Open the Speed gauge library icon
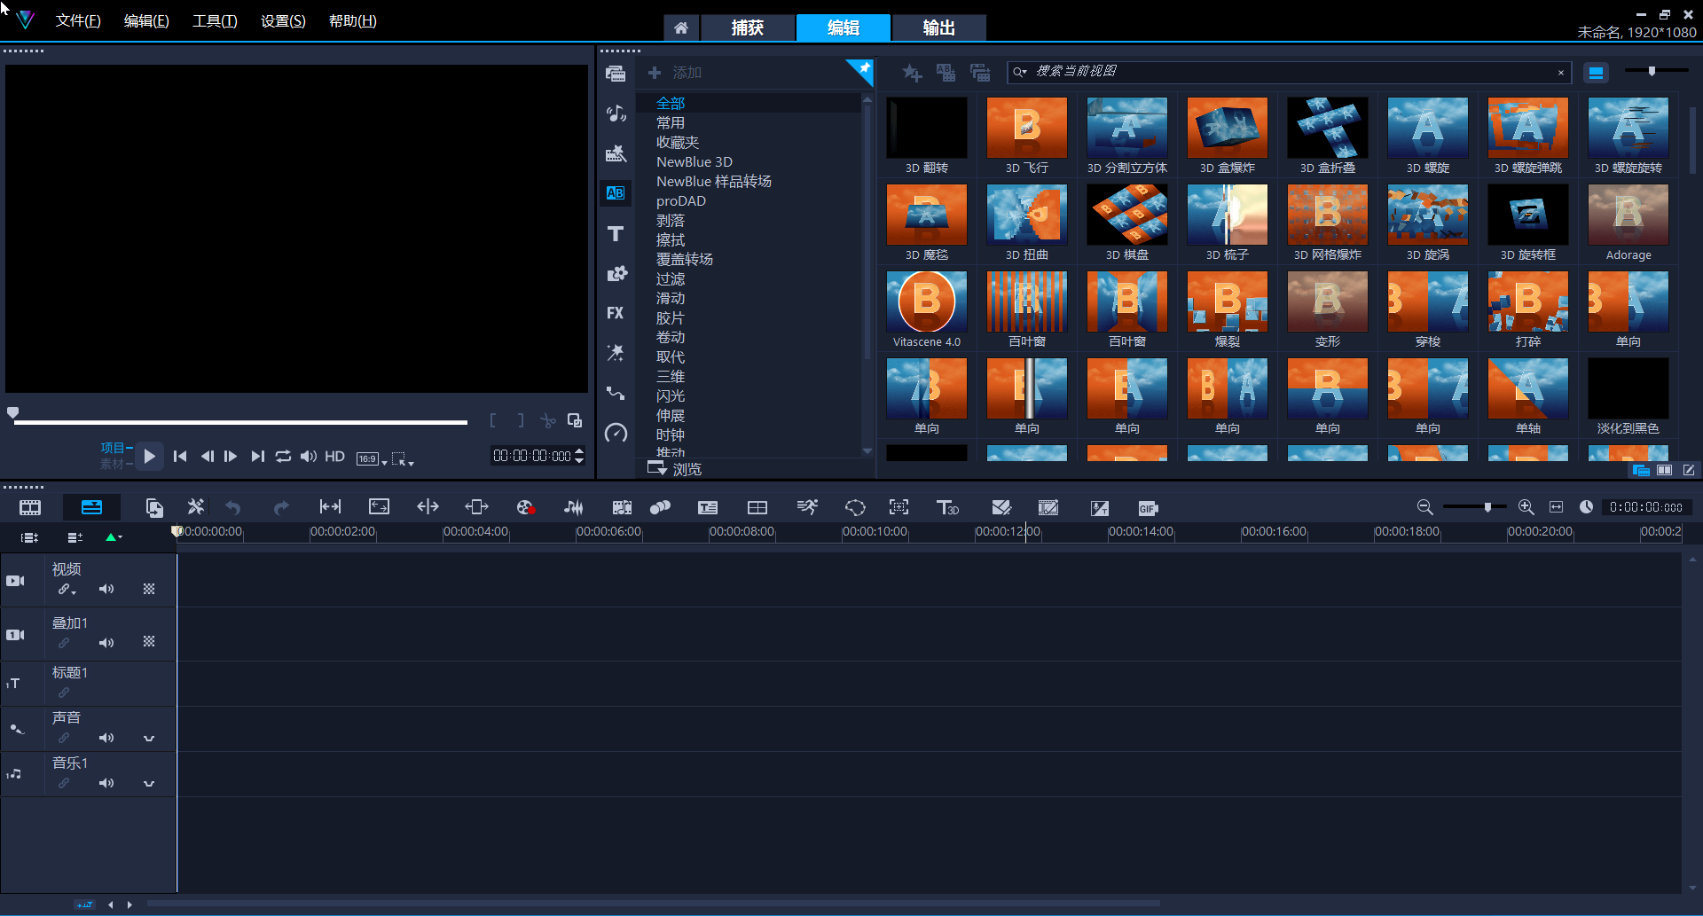The image size is (1703, 916). click(x=616, y=433)
